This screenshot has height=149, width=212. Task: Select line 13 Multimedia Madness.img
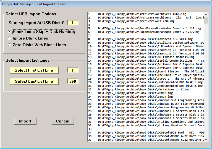(x=146, y=57)
